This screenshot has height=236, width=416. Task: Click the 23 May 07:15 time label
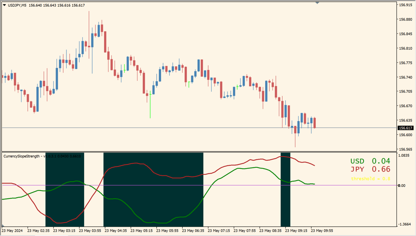[219, 231]
